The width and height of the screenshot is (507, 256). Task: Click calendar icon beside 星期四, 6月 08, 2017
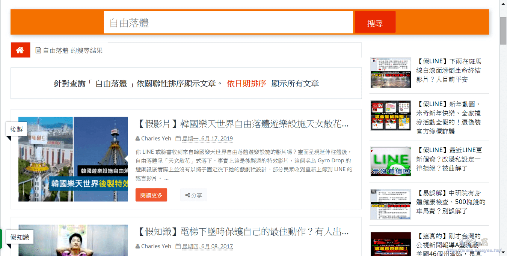pos(178,247)
